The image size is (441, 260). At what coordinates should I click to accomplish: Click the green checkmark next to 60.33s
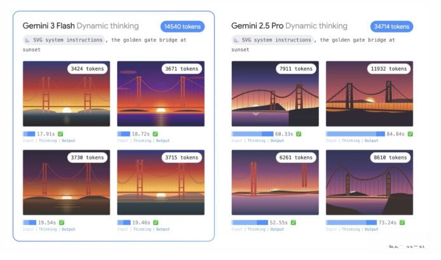point(299,134)
